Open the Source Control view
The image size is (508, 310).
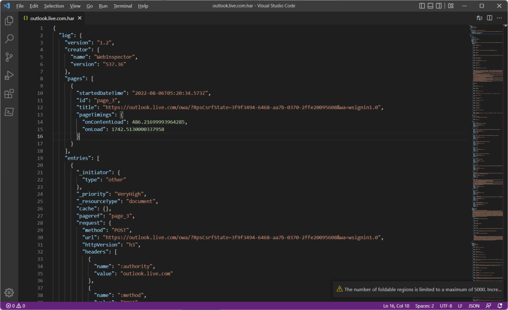point(9,57)
